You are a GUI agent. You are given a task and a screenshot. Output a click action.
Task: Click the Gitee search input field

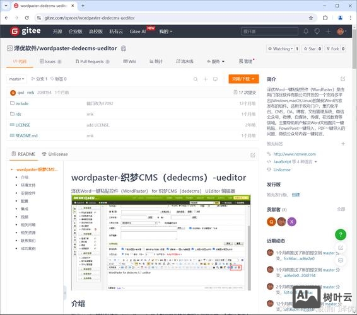pyautogui.click(x=269, y=31)
